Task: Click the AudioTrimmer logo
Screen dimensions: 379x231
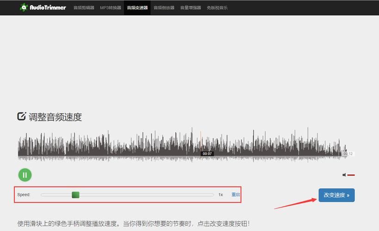Action: (43, 7)
